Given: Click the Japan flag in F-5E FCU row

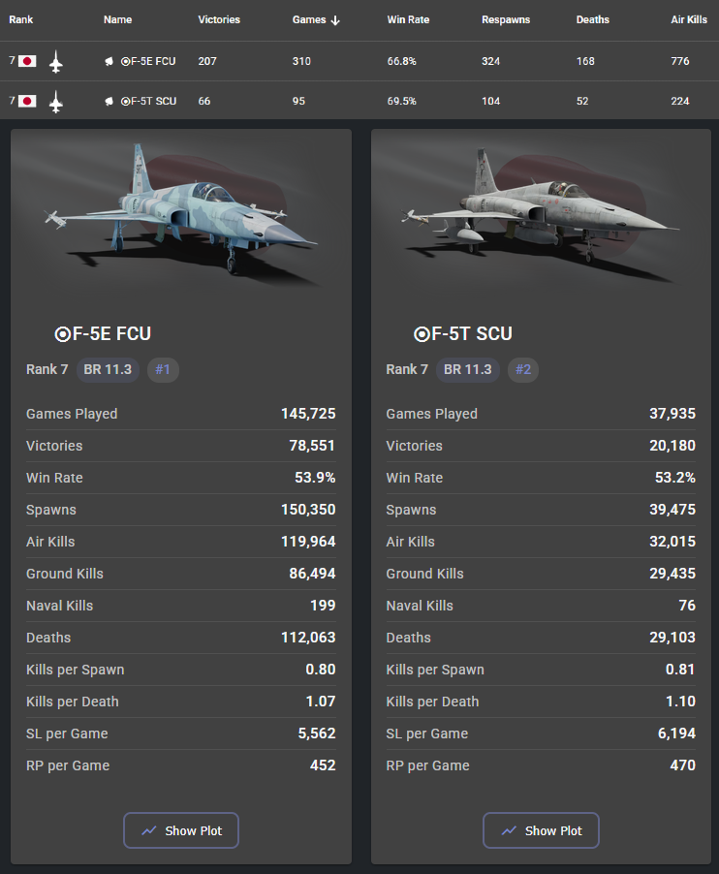Looking at the screenshot, I should (x=27, y=61).
